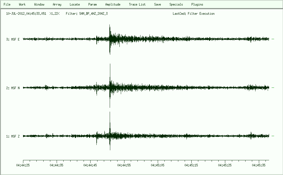The width and height of the screenshot is (283, 175).
Task: Open the Work menu
Action: tap(22, 4)
